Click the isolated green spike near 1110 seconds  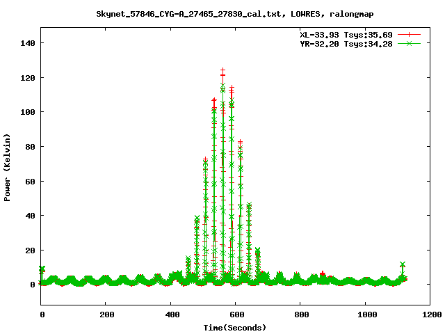(402, 264)
